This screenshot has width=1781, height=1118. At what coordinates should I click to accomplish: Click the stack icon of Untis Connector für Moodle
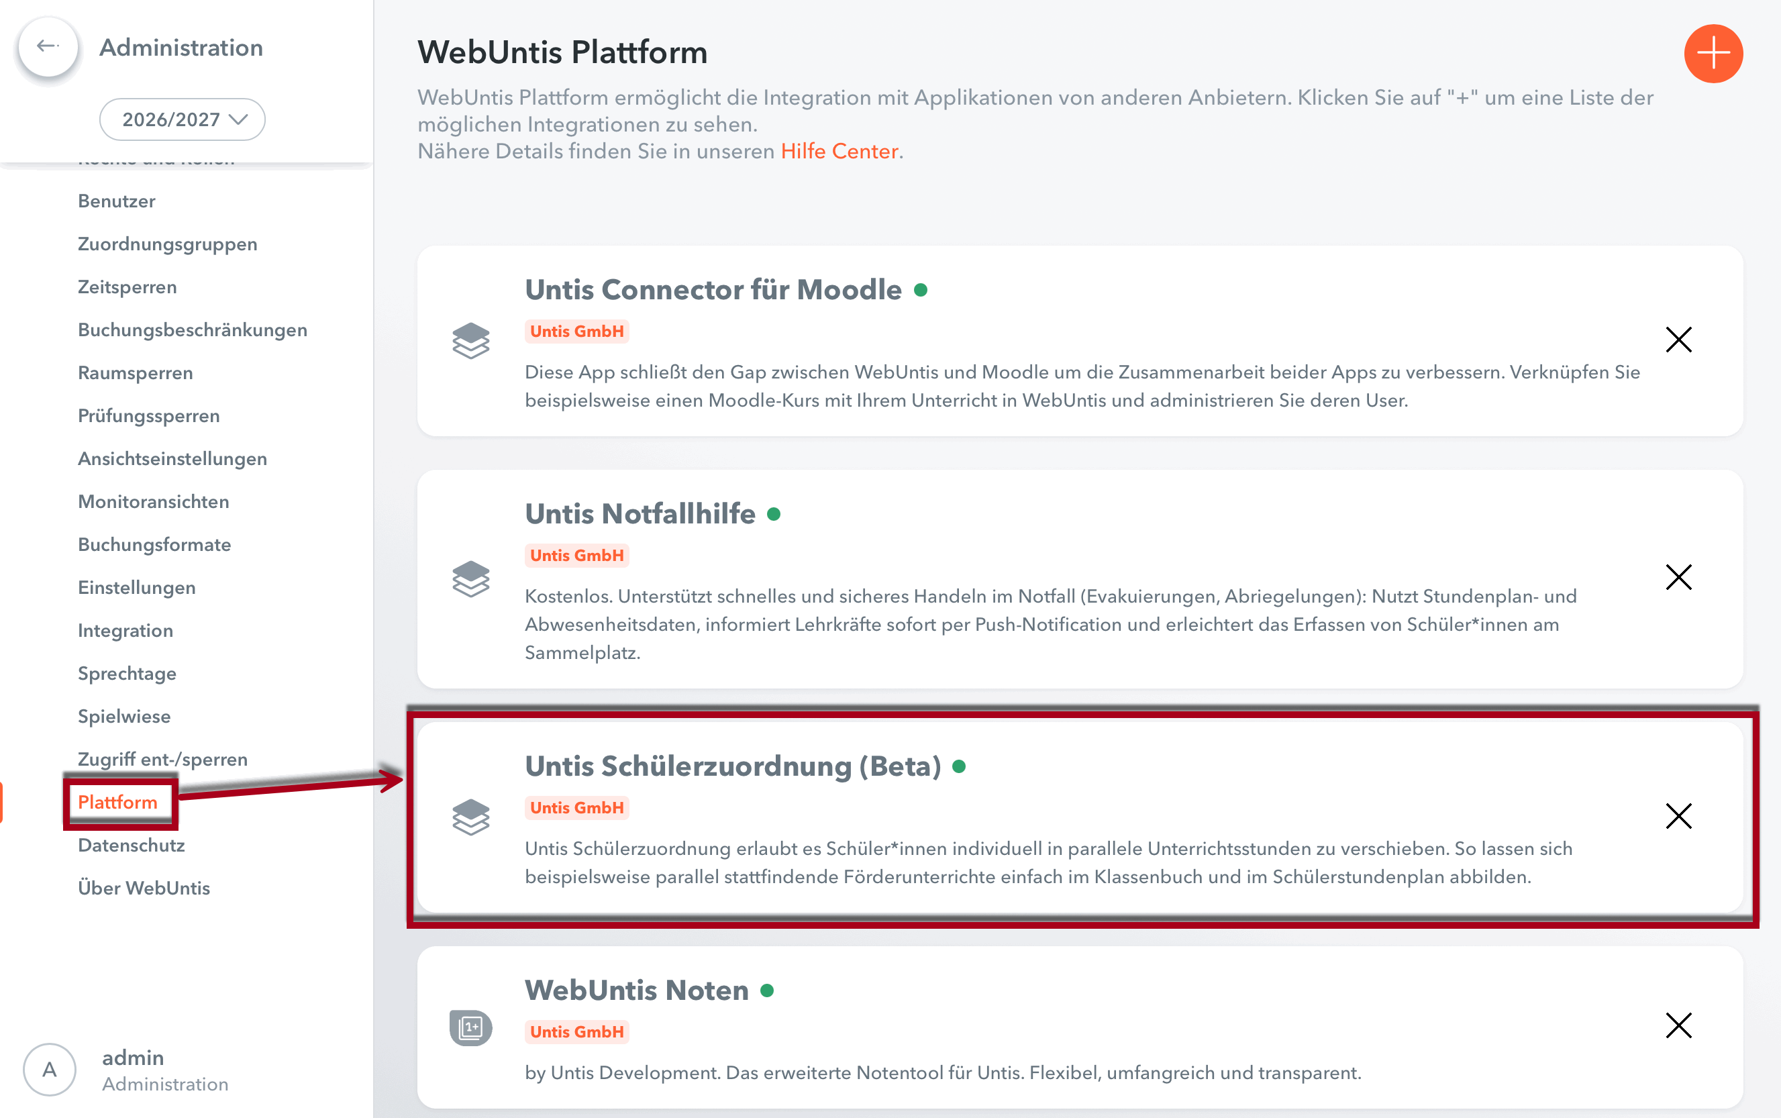click(471, 340)
